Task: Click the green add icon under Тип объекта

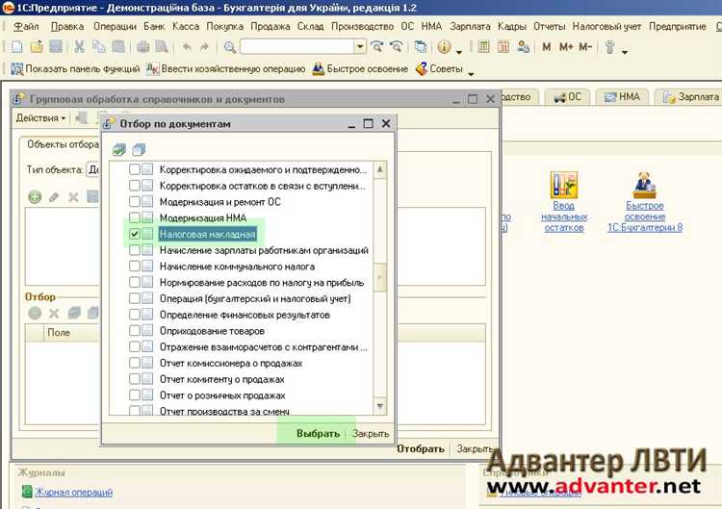Action: click(35, 197)
